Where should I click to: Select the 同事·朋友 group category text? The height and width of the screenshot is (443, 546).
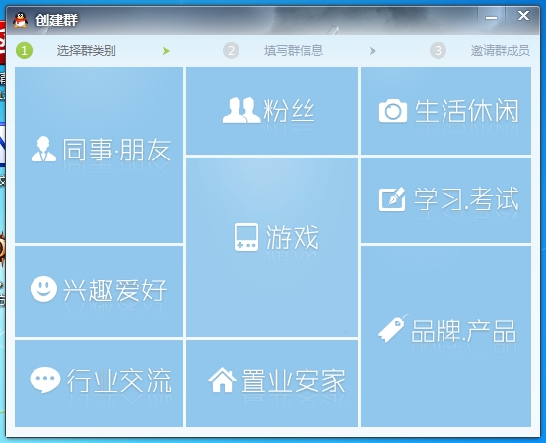[116, 150]
